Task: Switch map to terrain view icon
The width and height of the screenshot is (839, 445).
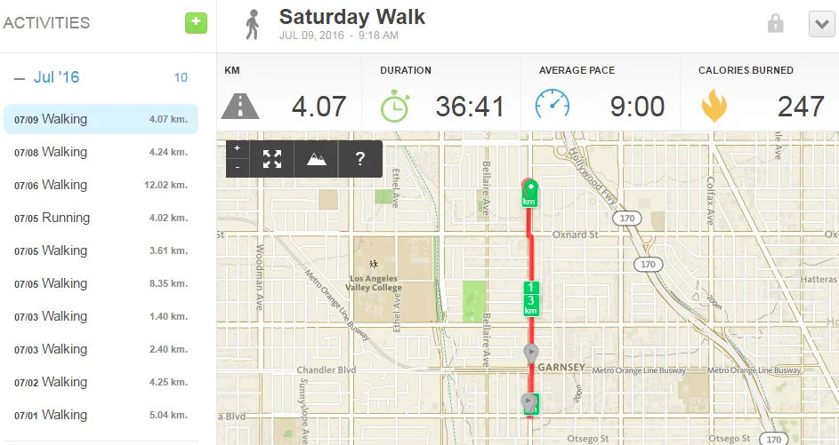Action: pyautogui.click(x=316, y=159)
